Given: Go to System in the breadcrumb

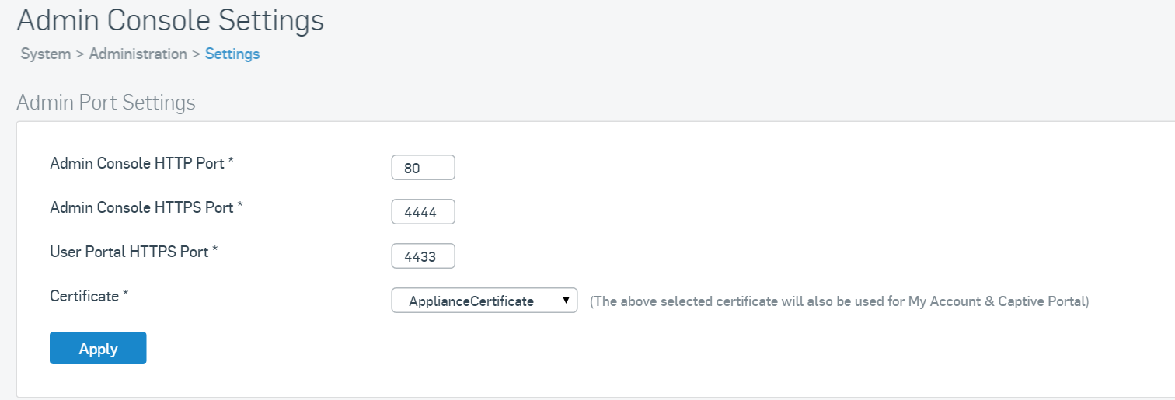Looking at the screenshot, I should point(46,54).
